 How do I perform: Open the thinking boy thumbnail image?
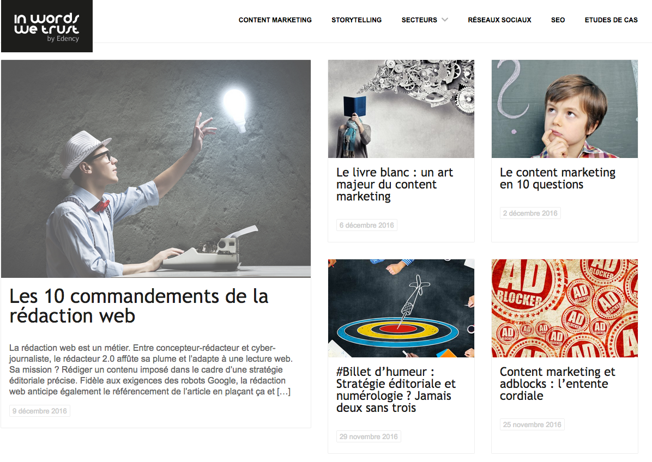coord(564,109)
